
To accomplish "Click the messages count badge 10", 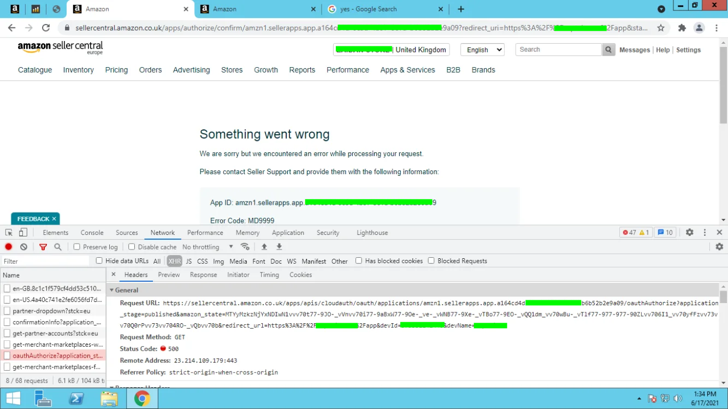I will 665,233.
